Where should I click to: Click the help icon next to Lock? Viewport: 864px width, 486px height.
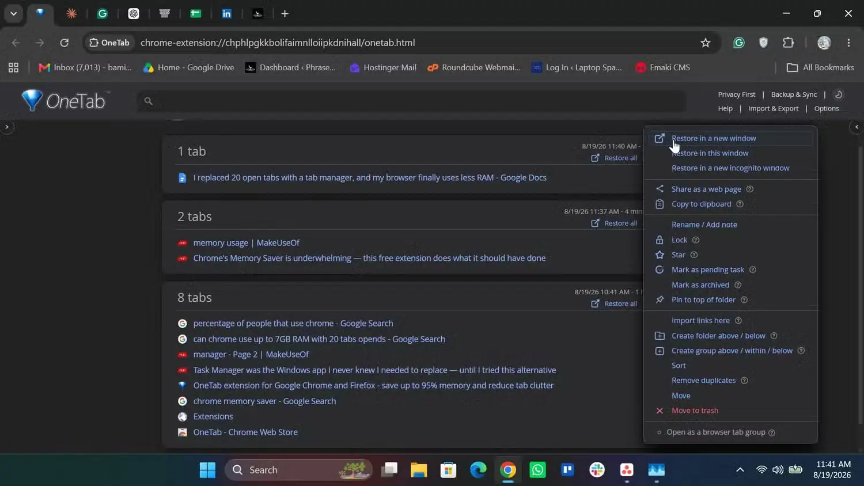[696, 240]
